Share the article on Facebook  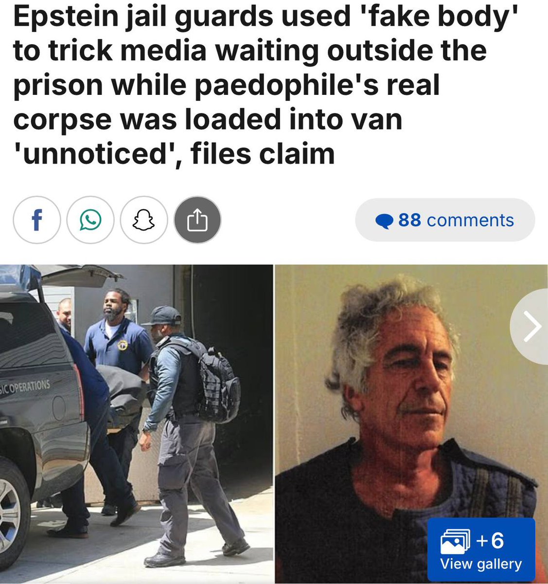click(36, 220)
